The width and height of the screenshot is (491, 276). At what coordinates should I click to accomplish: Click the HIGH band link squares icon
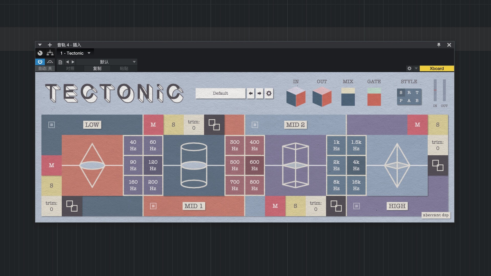pos(438,165)
